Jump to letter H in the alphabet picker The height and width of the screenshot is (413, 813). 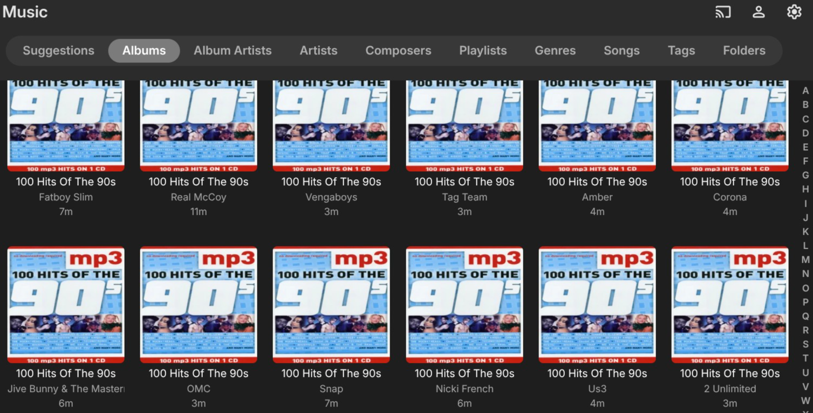(805, 190)
